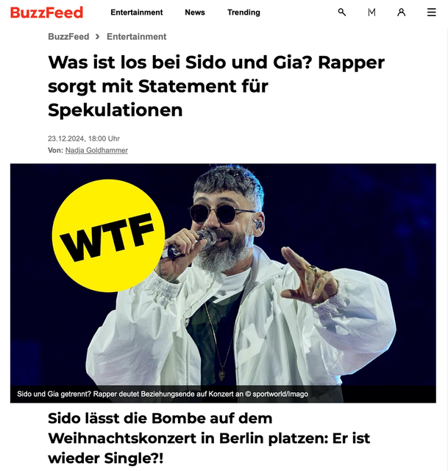Viewport: 448px width, 471px height.
Task: Click the 'Von:' byline label
Action: pyautogui.click(x=56, y=150)
